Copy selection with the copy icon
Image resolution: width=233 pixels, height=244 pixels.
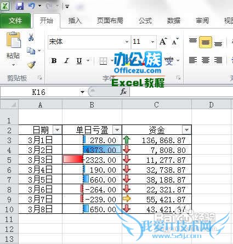coord(31,50)
